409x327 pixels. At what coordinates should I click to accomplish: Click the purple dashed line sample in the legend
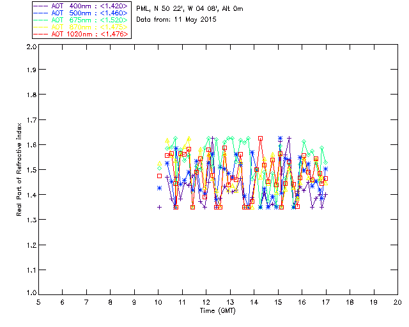[41, 6]
